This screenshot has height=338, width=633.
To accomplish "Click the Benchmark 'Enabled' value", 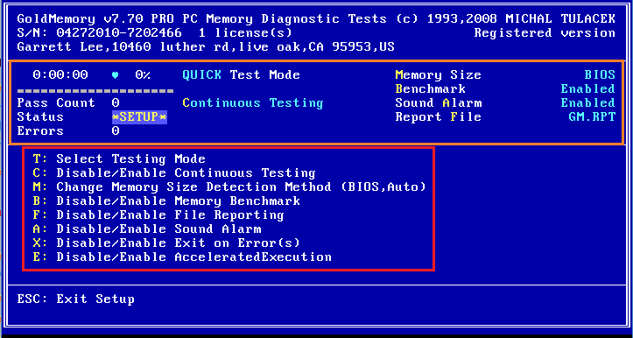I will pyautogui.click(x=588, y=88).
